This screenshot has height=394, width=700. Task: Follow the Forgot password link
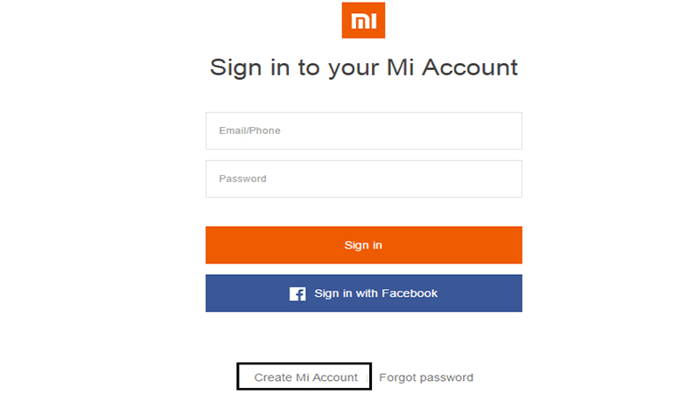tap(426, 377)
